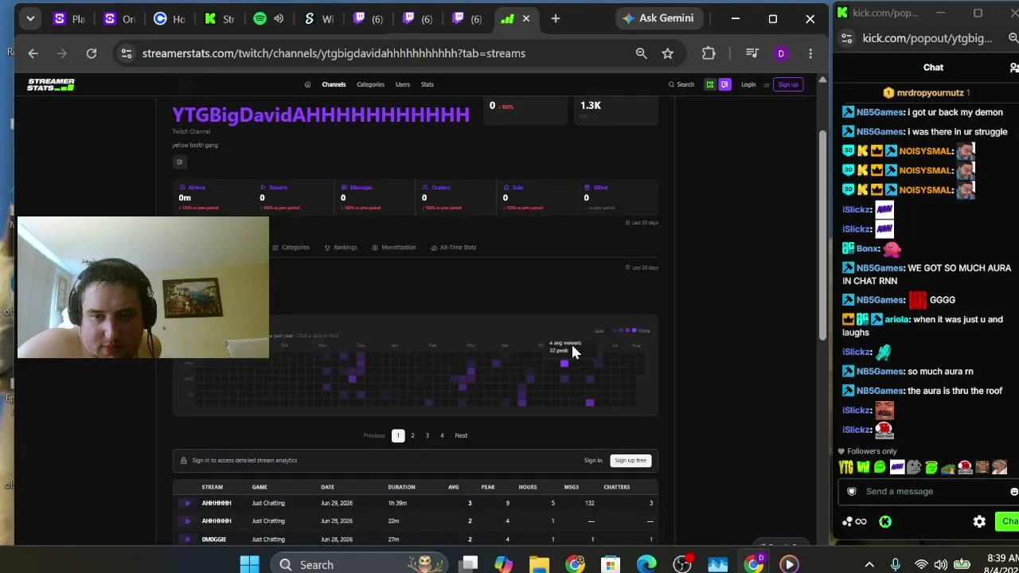Play the 0M0GGIE stream row
Image resolution: width=1019 pixels, height=573 pixels.
[187, 540]
